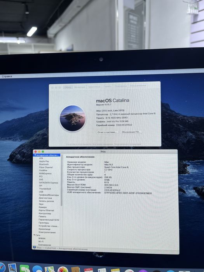Image resolution: width=204 pixels, height=272 pixels.
Task: Select Принтеры in the sidebar
Action: click(44, 223)
